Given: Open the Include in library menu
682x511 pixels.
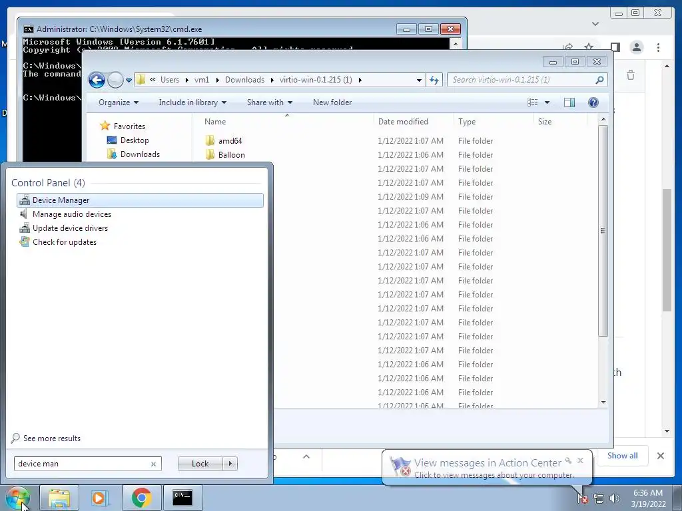Looking at the screenshot, I should pyautogui.click(x=192, y=102).
